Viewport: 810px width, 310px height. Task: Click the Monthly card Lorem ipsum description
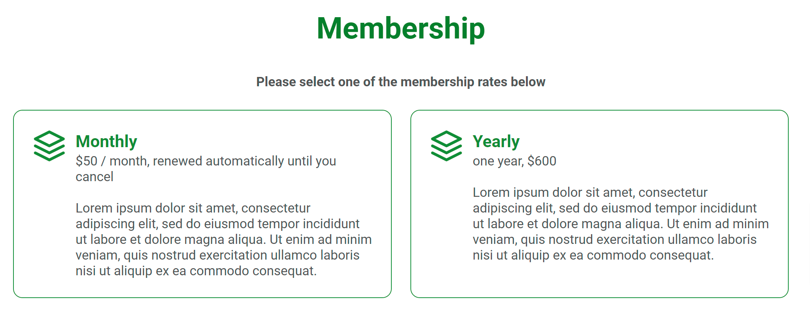tap(224, 239)
